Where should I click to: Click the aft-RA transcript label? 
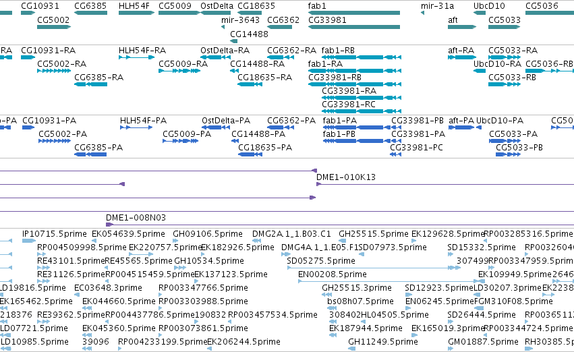point(461,50)
